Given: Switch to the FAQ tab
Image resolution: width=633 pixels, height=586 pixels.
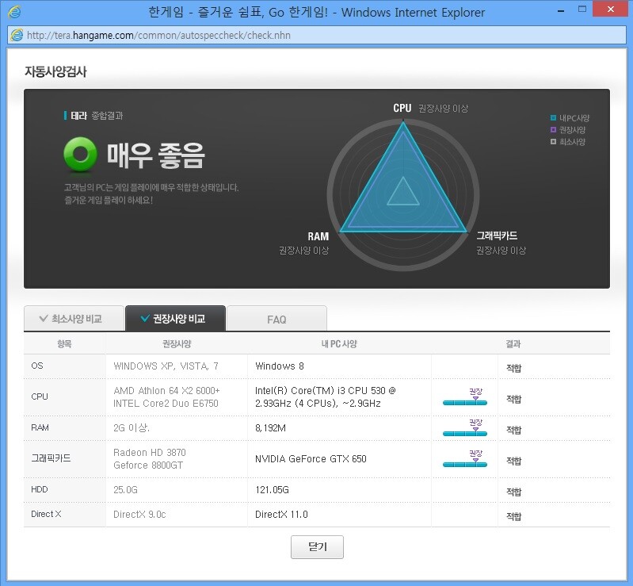Looking at the screenshot, I should point(276,319).
